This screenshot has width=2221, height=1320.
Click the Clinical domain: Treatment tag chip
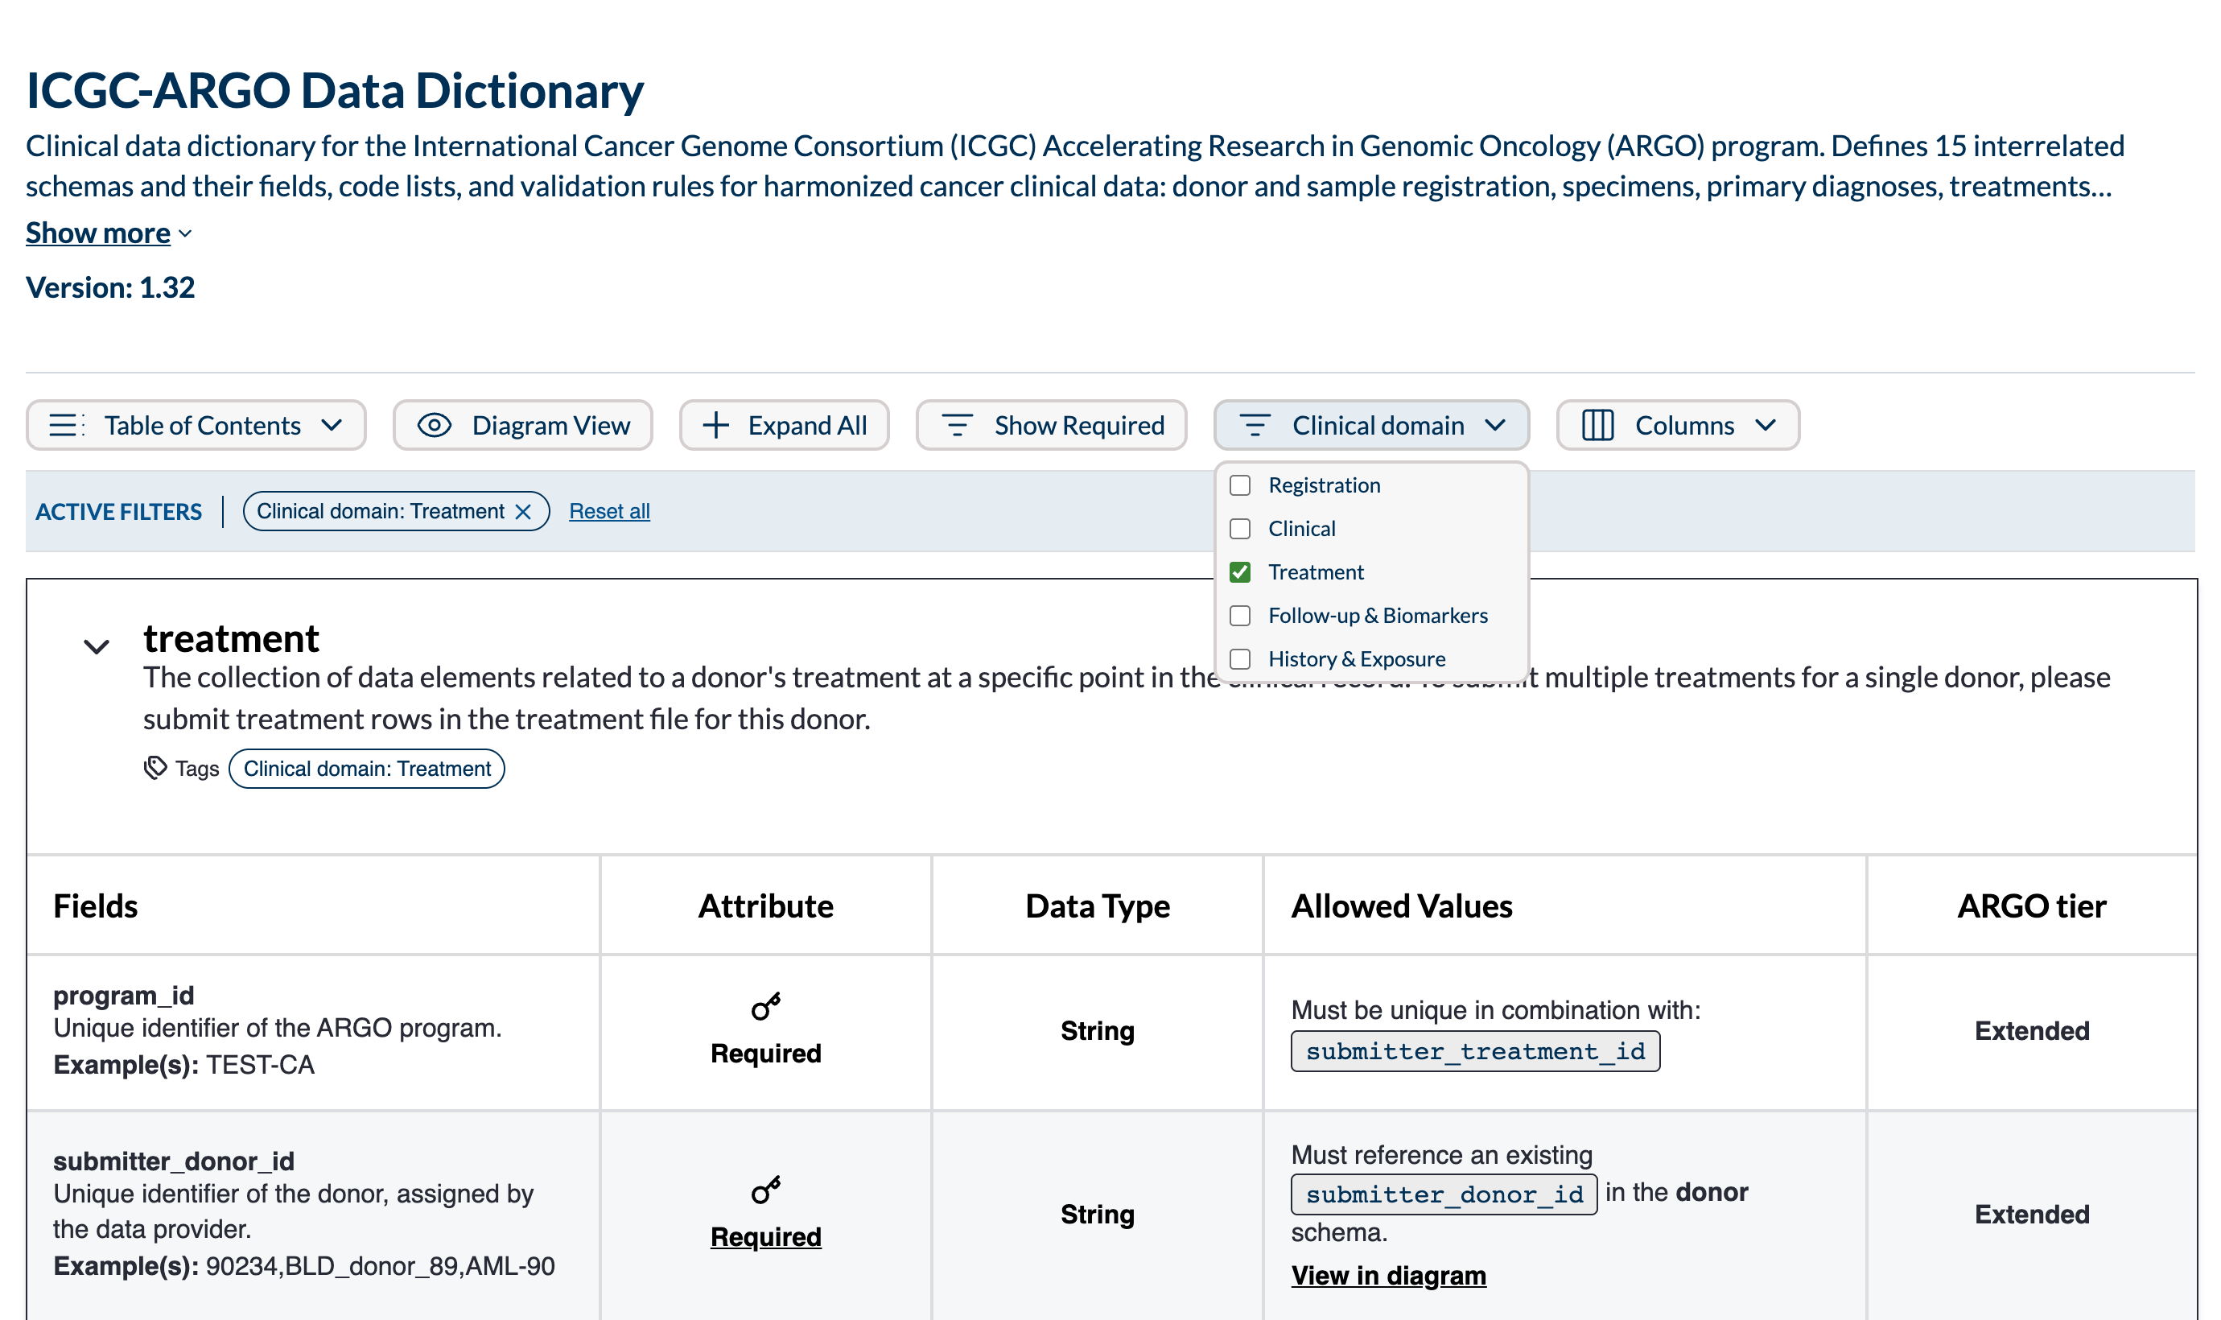pos(366,769)
